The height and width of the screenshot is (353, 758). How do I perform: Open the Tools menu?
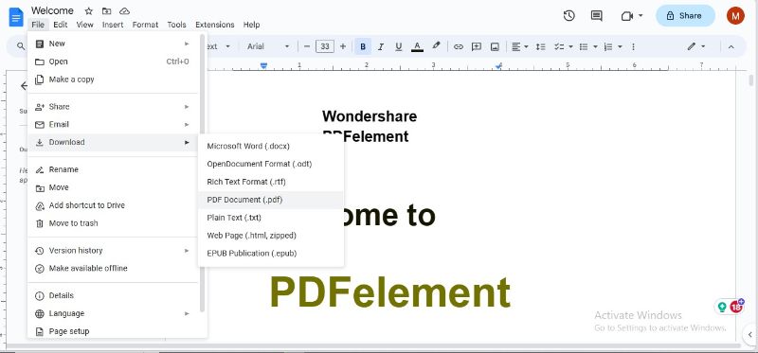click(176, 25)
